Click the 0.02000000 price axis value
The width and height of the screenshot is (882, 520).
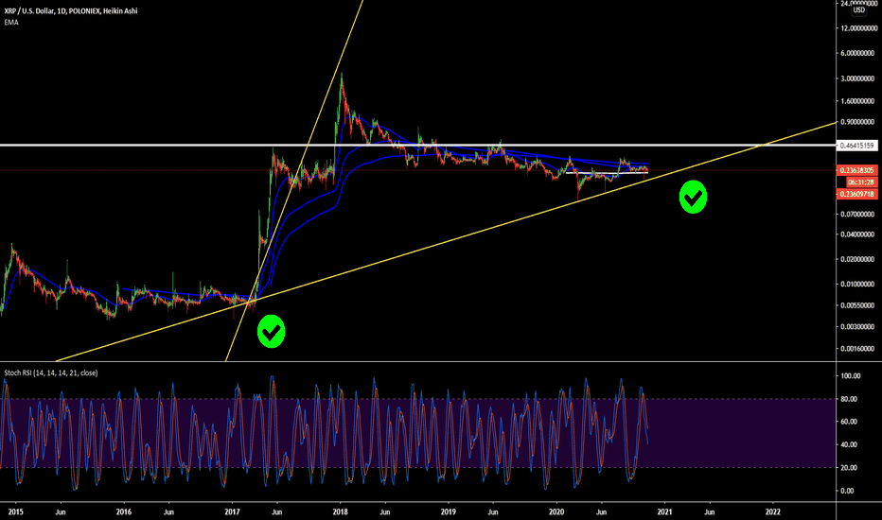pyautogui.click(x=857, y=259)
